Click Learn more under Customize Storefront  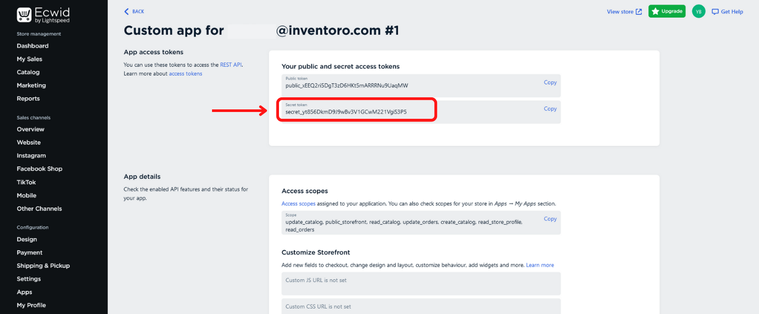[x=540, y=265]
